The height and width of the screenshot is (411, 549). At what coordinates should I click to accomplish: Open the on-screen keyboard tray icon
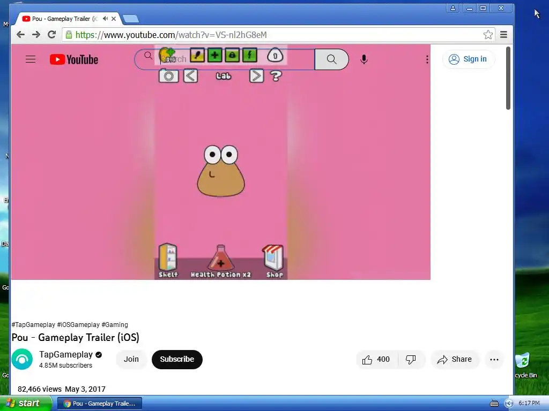click(x=494, y=404)
